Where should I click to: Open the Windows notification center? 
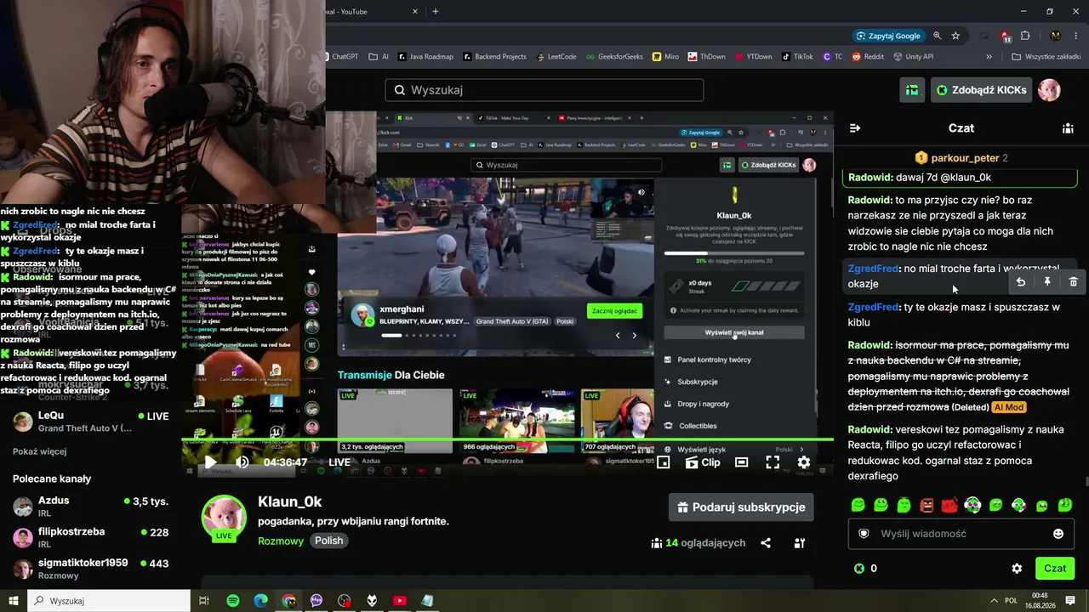(x=1070, y=601)
